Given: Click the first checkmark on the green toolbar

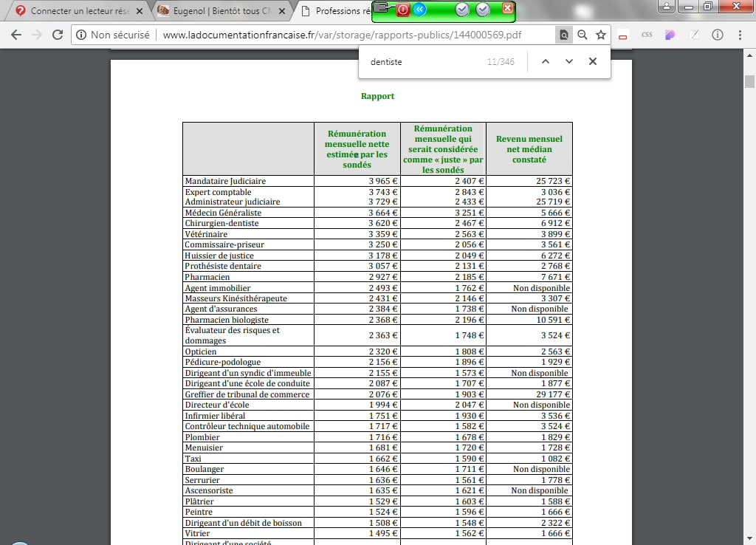Looking at the screenshot, I should [462, 10].
